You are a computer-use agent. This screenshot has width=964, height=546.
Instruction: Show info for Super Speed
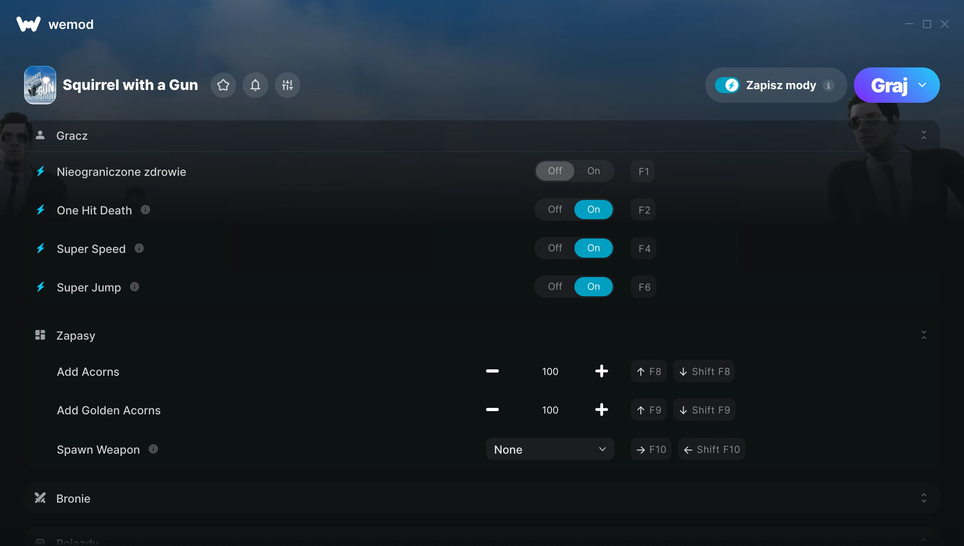point(139,248)
